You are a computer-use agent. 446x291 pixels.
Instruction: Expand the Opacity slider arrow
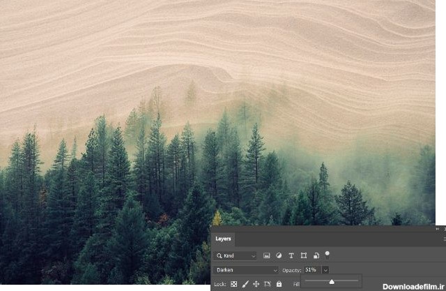point(325,270)
